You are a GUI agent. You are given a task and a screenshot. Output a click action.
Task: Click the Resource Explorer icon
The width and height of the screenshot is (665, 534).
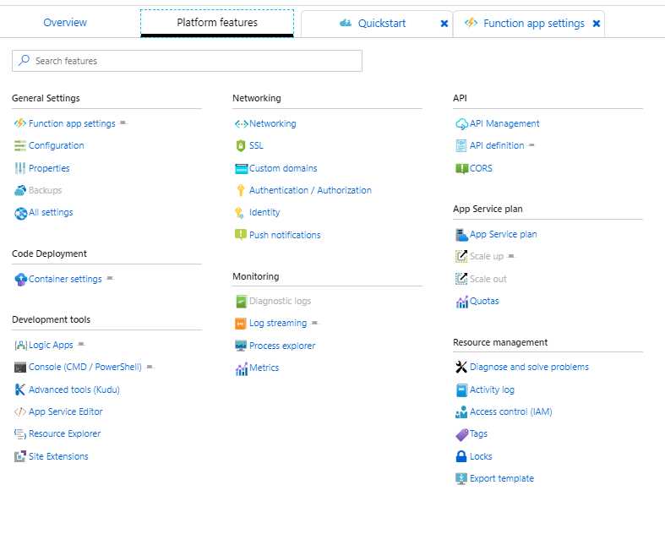coord(20,434)
